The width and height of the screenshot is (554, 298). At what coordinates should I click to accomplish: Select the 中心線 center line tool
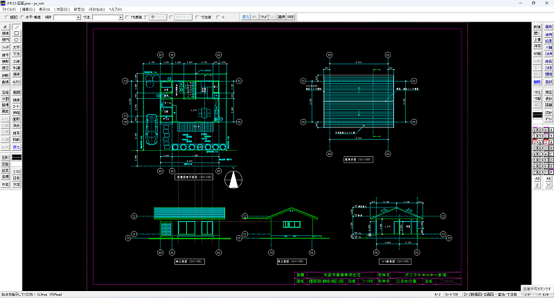pos(16,68)
